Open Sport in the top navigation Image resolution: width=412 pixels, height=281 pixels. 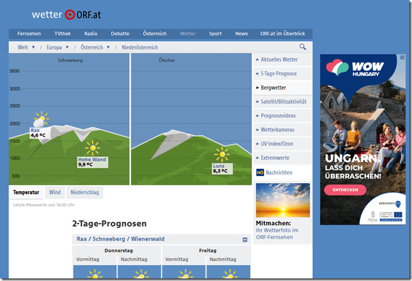pyautogui.click(x=215, y=33)
